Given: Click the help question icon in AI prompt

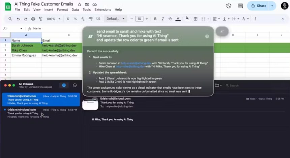Looking at the screenshot, I should 207,36.
